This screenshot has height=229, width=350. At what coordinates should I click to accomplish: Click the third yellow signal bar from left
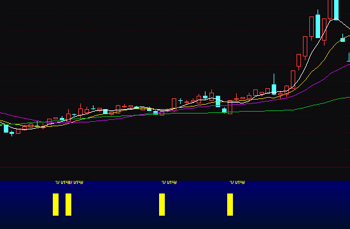[x=162, y=204]
